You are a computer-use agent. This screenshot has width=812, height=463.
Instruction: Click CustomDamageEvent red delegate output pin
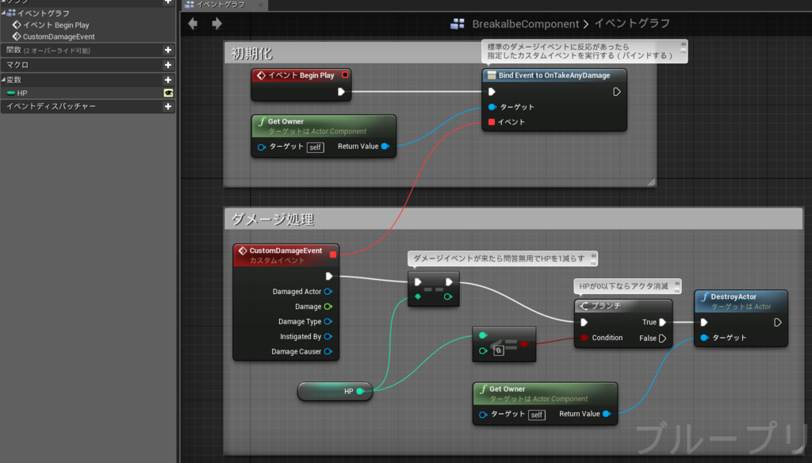click(333, 254)
